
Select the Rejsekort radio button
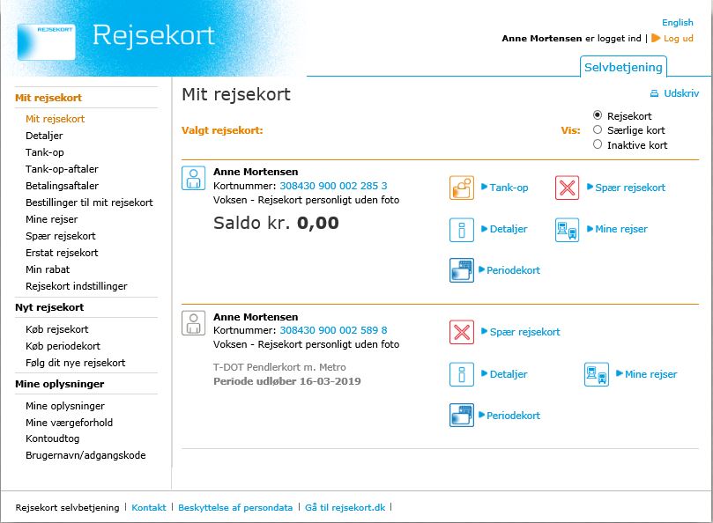coord(598,115)
